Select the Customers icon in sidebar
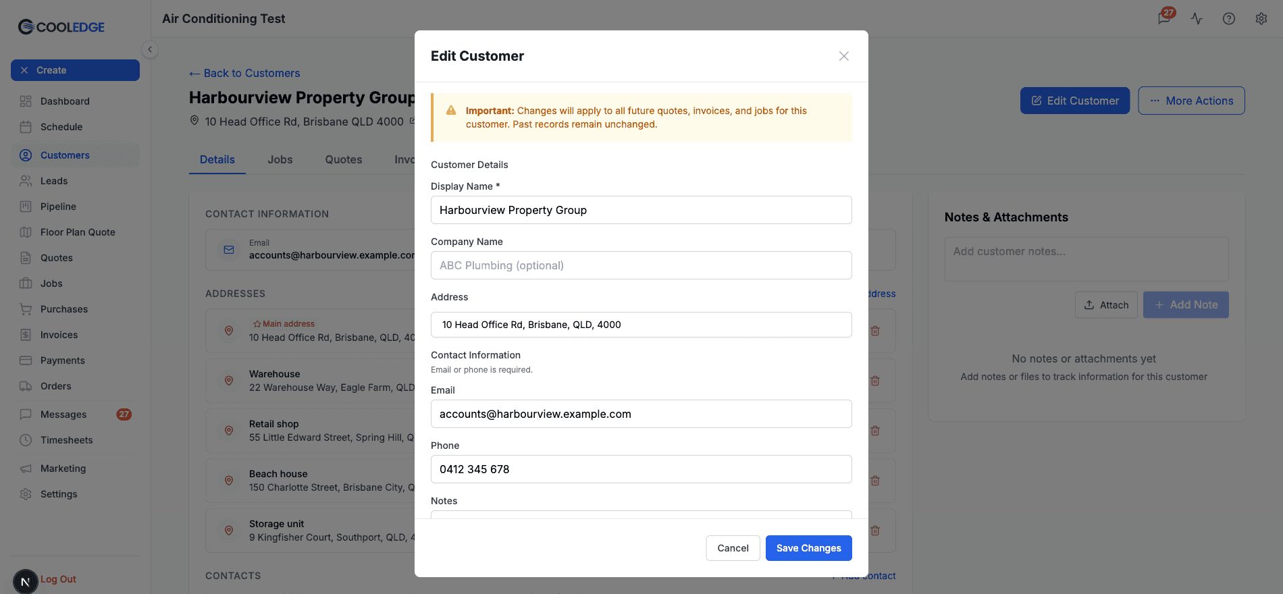Screen dimensions: 1283x594 click(26, 155)
